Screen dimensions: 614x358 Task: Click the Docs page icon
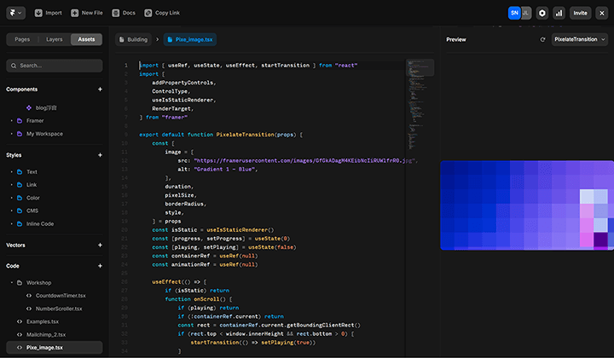(x=115, y=13)
